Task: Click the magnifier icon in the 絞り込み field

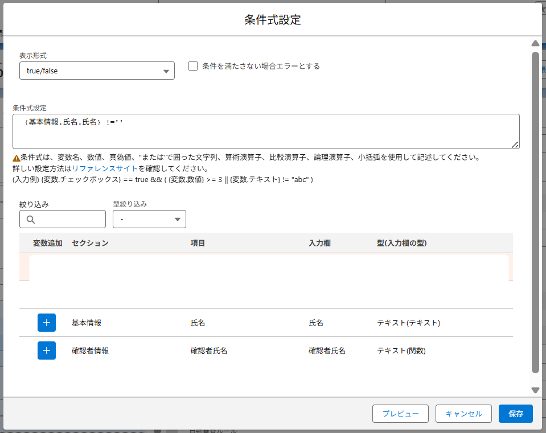Action: pyautogui.click(x=31, y=219)
